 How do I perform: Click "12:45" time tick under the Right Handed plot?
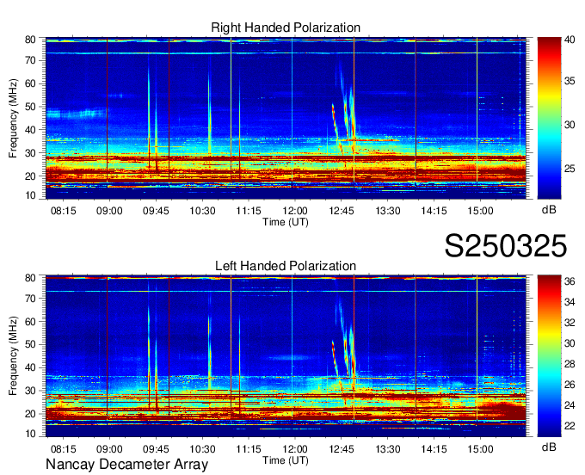[341, 211]
